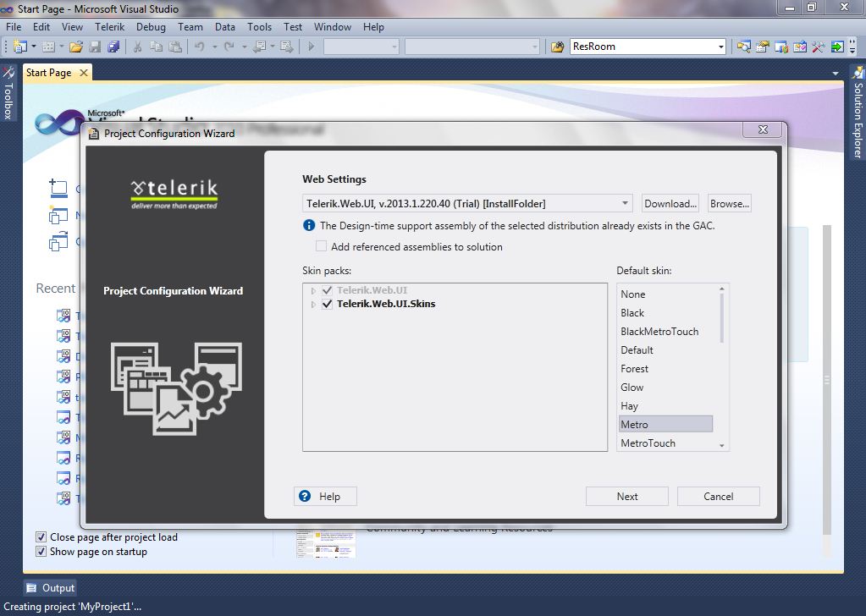Close the Project Configuration Wizard dialog
Viewport: 866px width, 616px height.
click(763, 129)
